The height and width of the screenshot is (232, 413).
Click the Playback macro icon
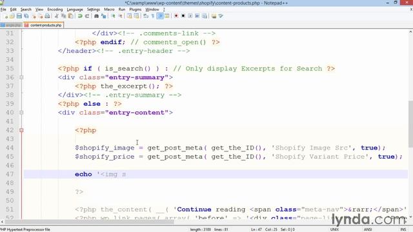tap(190, 16)
